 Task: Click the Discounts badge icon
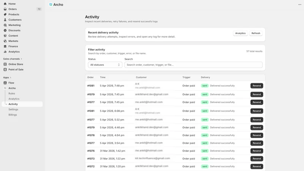coord(5,30)
